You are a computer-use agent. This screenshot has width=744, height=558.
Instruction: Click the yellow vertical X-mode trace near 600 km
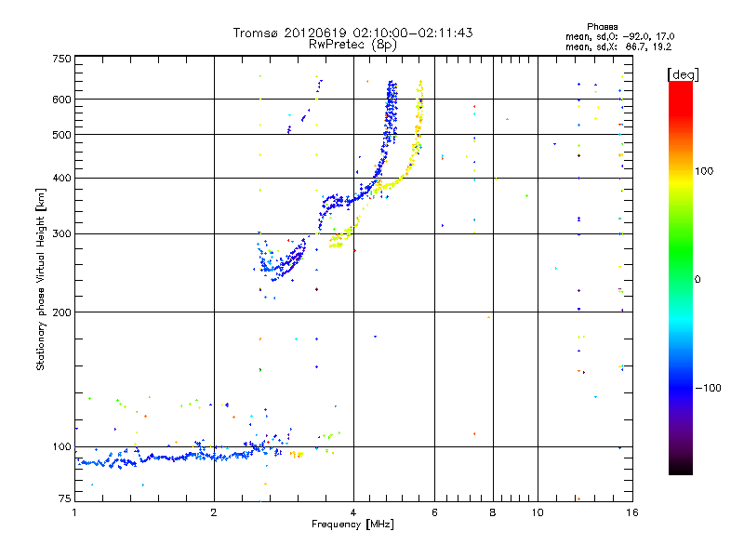point(419,112)
